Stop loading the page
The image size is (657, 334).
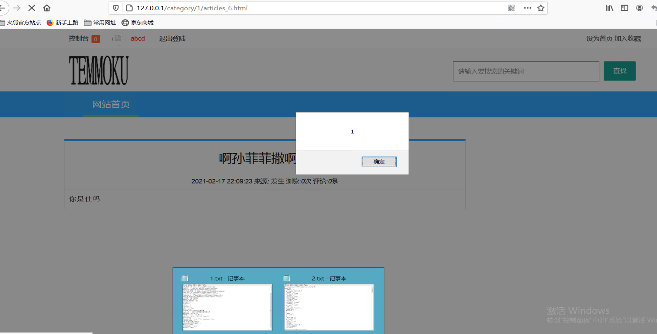[x=32, y=8]
